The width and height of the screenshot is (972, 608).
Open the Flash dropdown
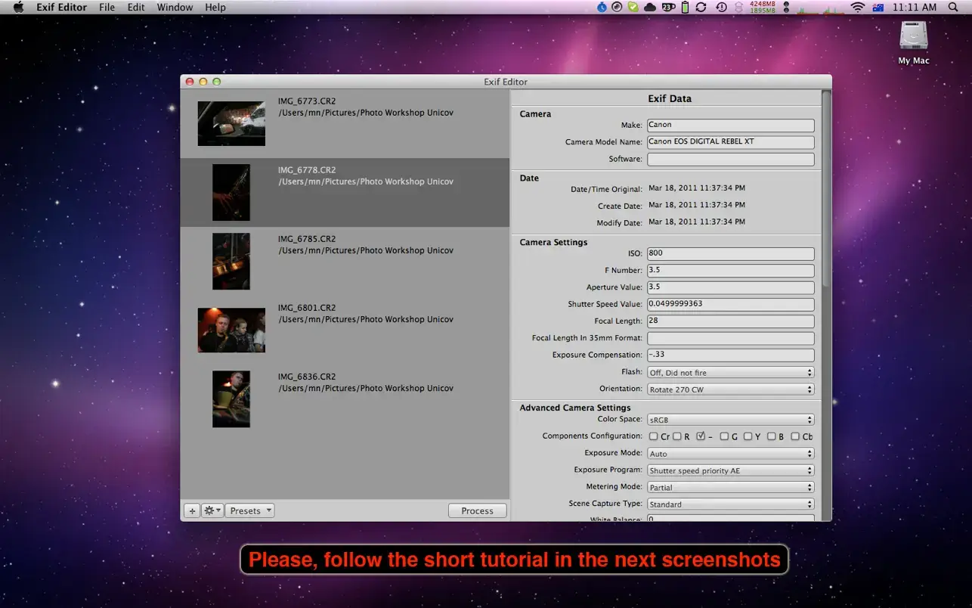click(x=730, y=373)
